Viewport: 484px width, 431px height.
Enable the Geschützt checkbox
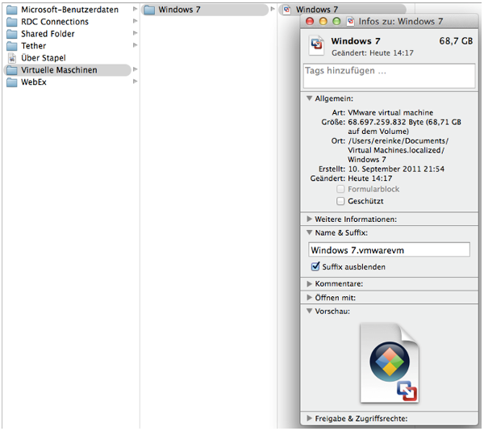pyautogui.click(x=340, y=201)
